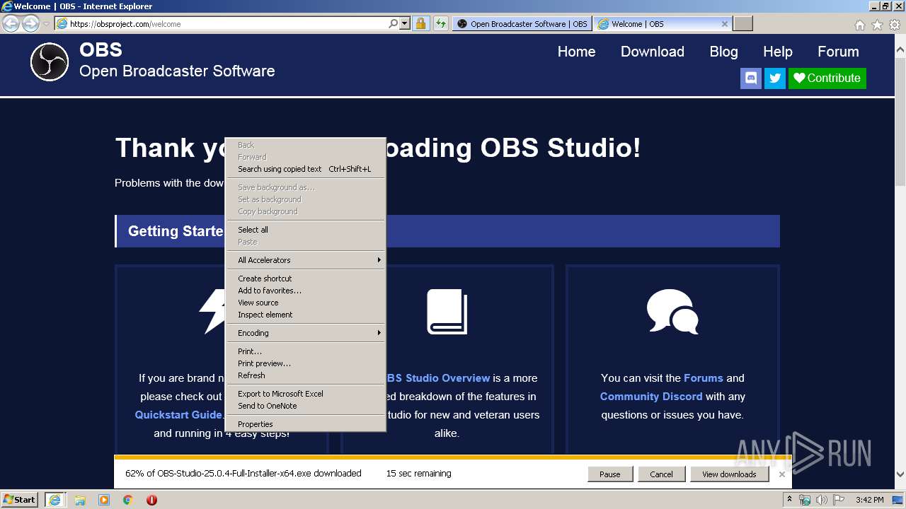Click the address bar search magnifier icon
Screen dimensions: 906x509
[x=394, y=24]
